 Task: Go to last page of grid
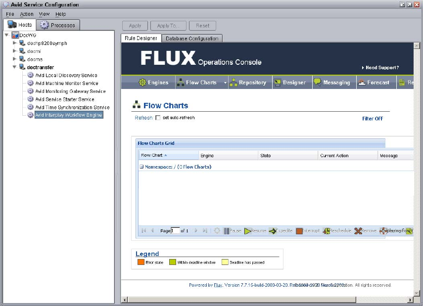click(x=205, y=230)
